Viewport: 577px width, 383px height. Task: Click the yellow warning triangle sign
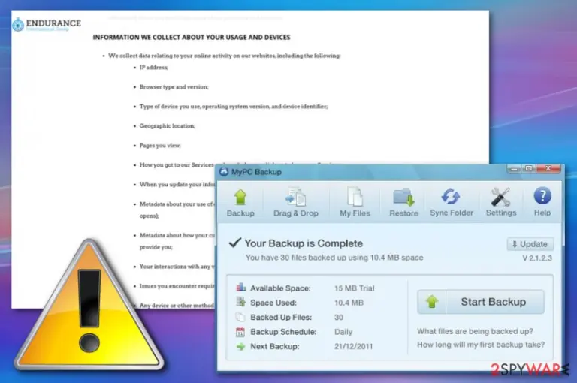pyautogui.click(x=89, y=306)
